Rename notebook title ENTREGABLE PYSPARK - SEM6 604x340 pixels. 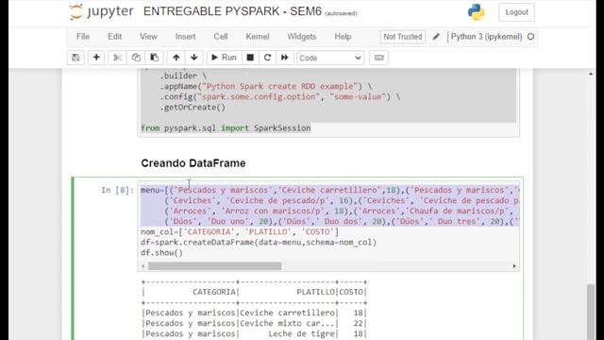[x=232, y=11]
